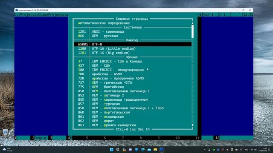The image size is (273, 153).
Task: Select 437 OEM - США code page
Action: (x=133, y=65)
